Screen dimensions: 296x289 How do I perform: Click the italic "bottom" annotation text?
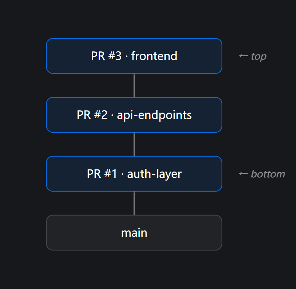point(268,174)
